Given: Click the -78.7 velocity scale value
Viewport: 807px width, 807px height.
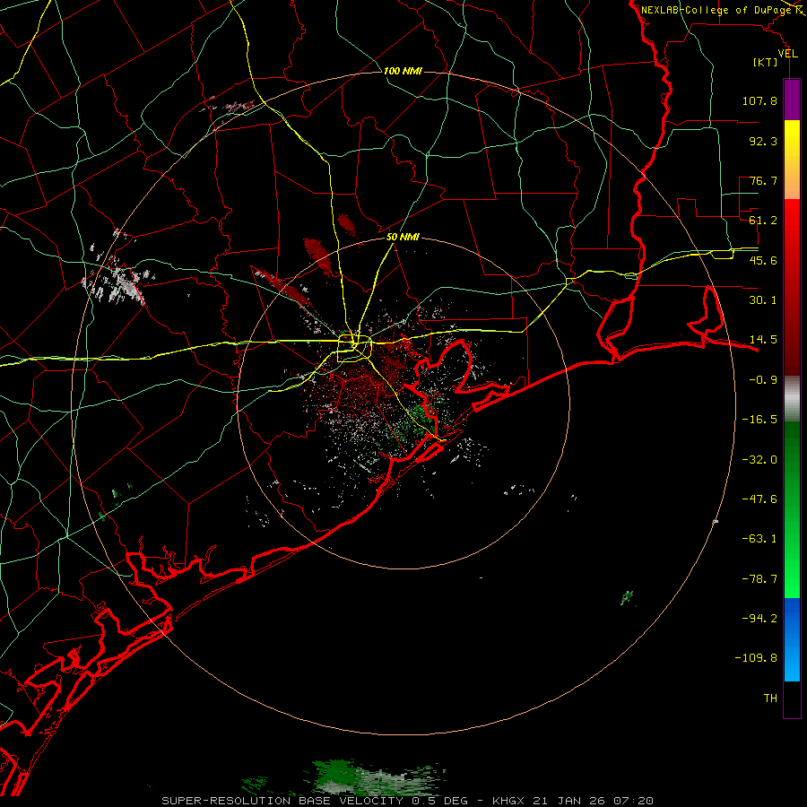Looking at the screenshot, I should click(x=759, y=579).
